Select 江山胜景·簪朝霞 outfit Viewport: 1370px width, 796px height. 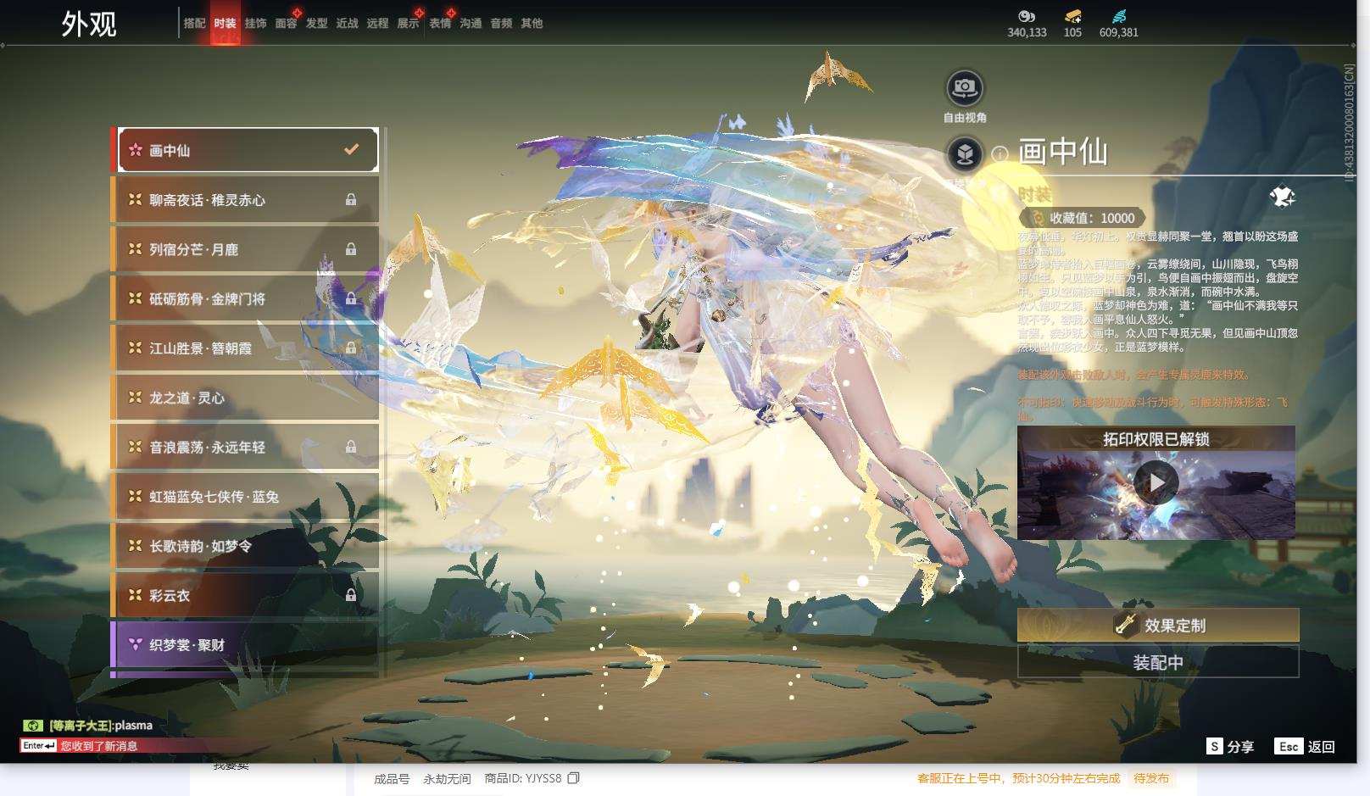pyautogui.click(x=246, y=348)
